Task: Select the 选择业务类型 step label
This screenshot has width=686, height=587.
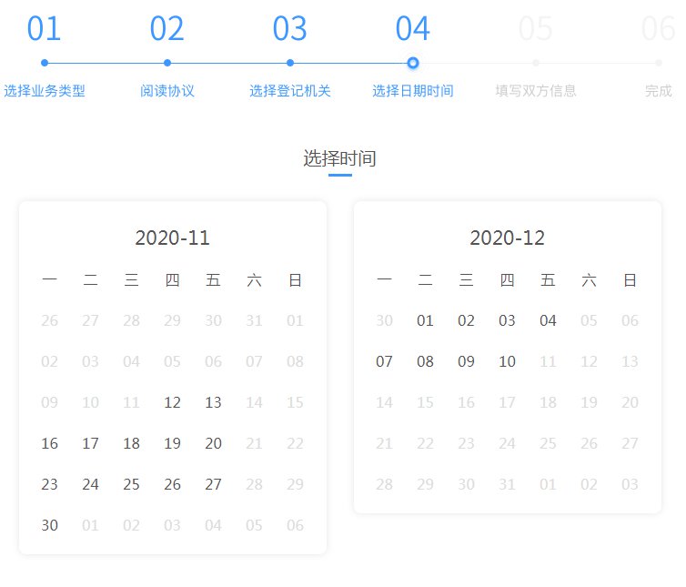Action: (44, 91)
